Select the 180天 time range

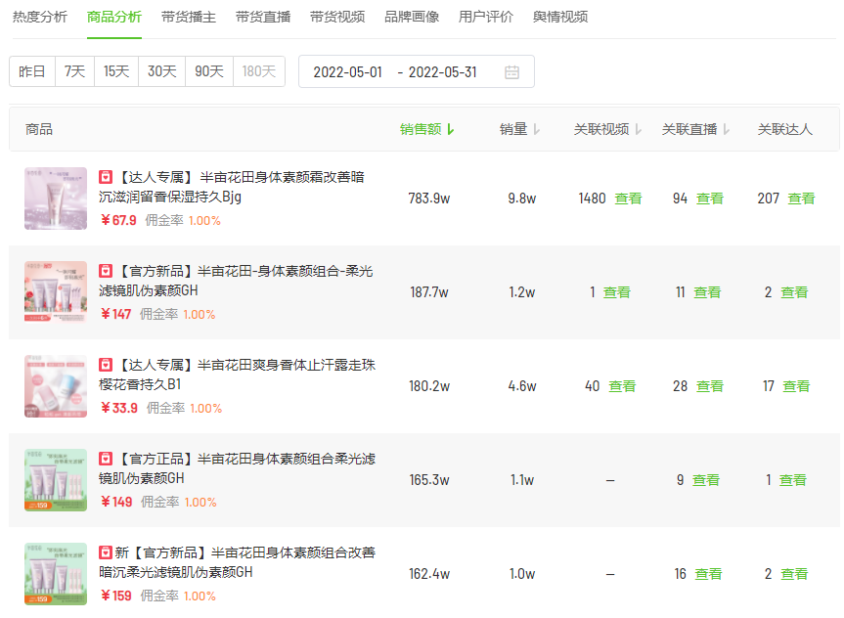click(259, 71)
